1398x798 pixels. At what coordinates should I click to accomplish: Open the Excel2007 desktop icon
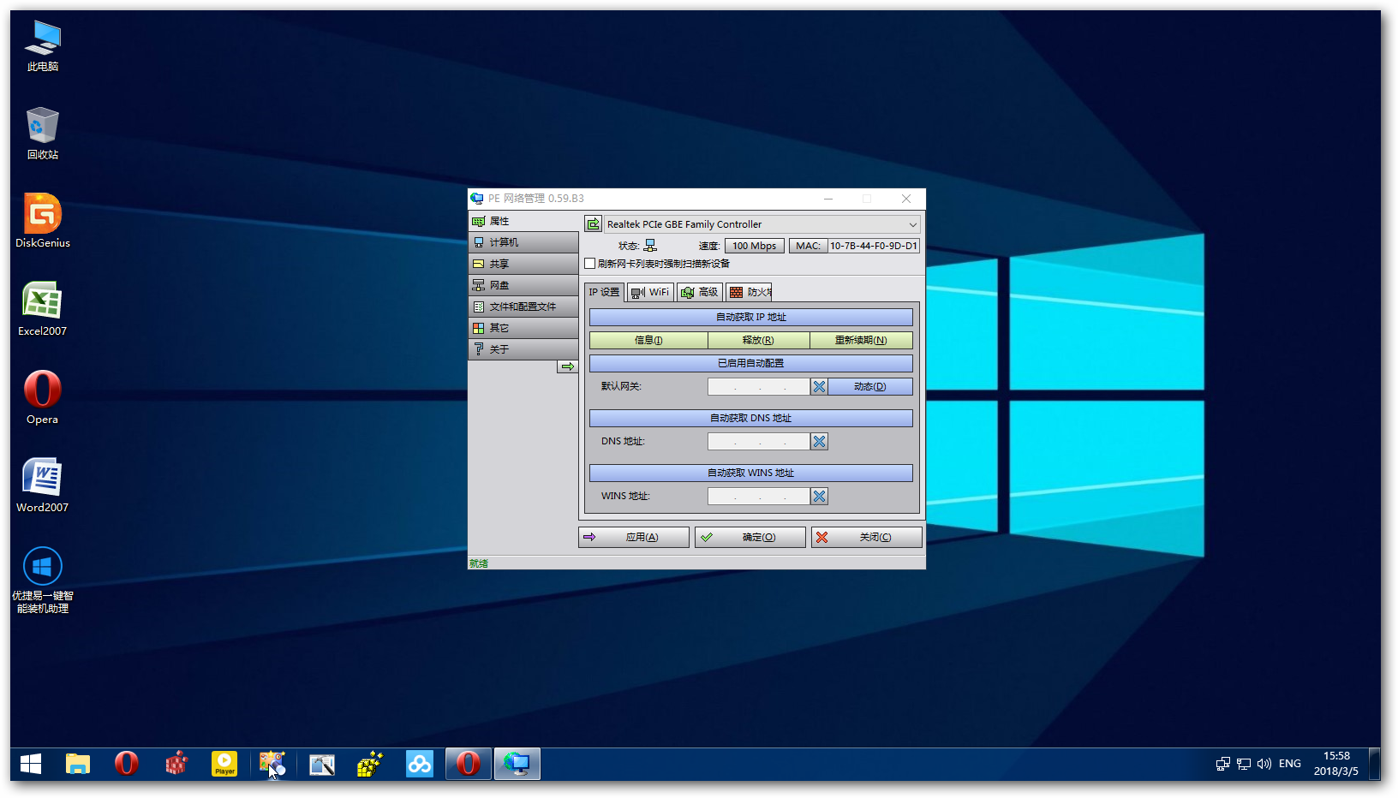(x=42, y=309)
